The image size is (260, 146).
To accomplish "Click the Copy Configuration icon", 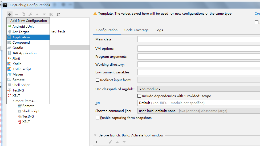I will (23, 14).
